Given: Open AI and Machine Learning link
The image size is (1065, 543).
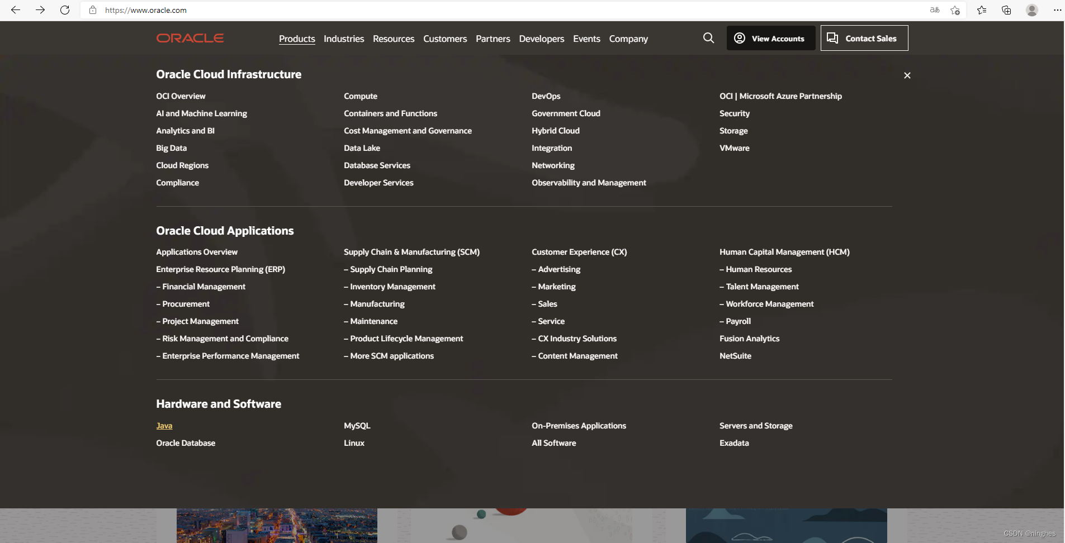Looking at the screenshot, I should (201, 113).
